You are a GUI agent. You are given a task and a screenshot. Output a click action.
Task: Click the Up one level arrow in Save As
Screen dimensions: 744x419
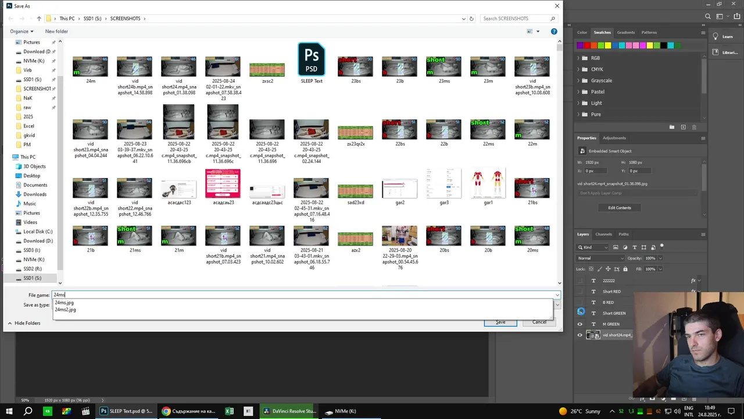click(x=39, y=19)
